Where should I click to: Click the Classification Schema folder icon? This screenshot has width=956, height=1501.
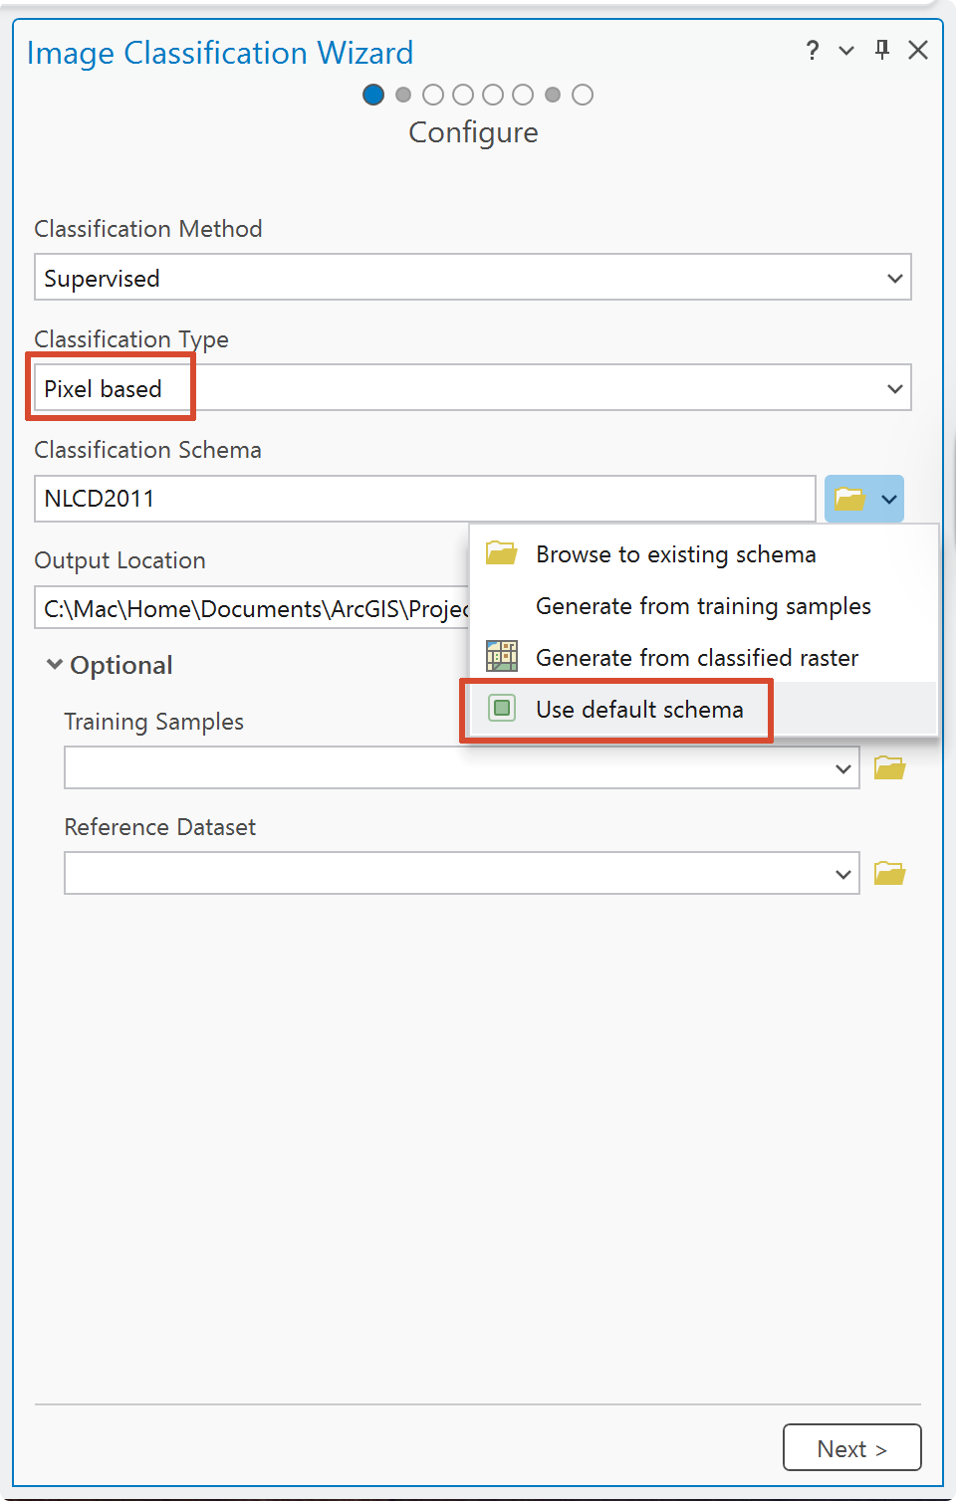coord(849,499)
